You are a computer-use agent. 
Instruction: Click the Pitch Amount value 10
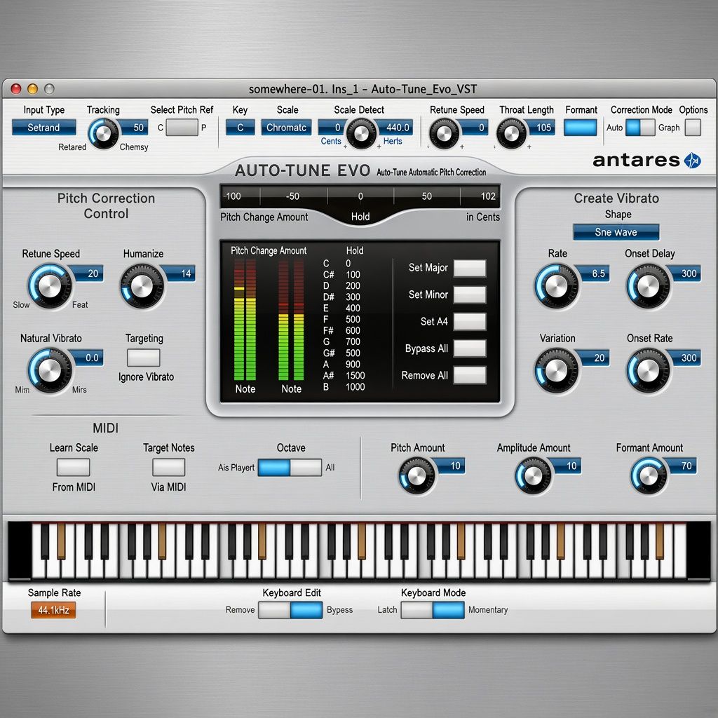tap(450, 466)
